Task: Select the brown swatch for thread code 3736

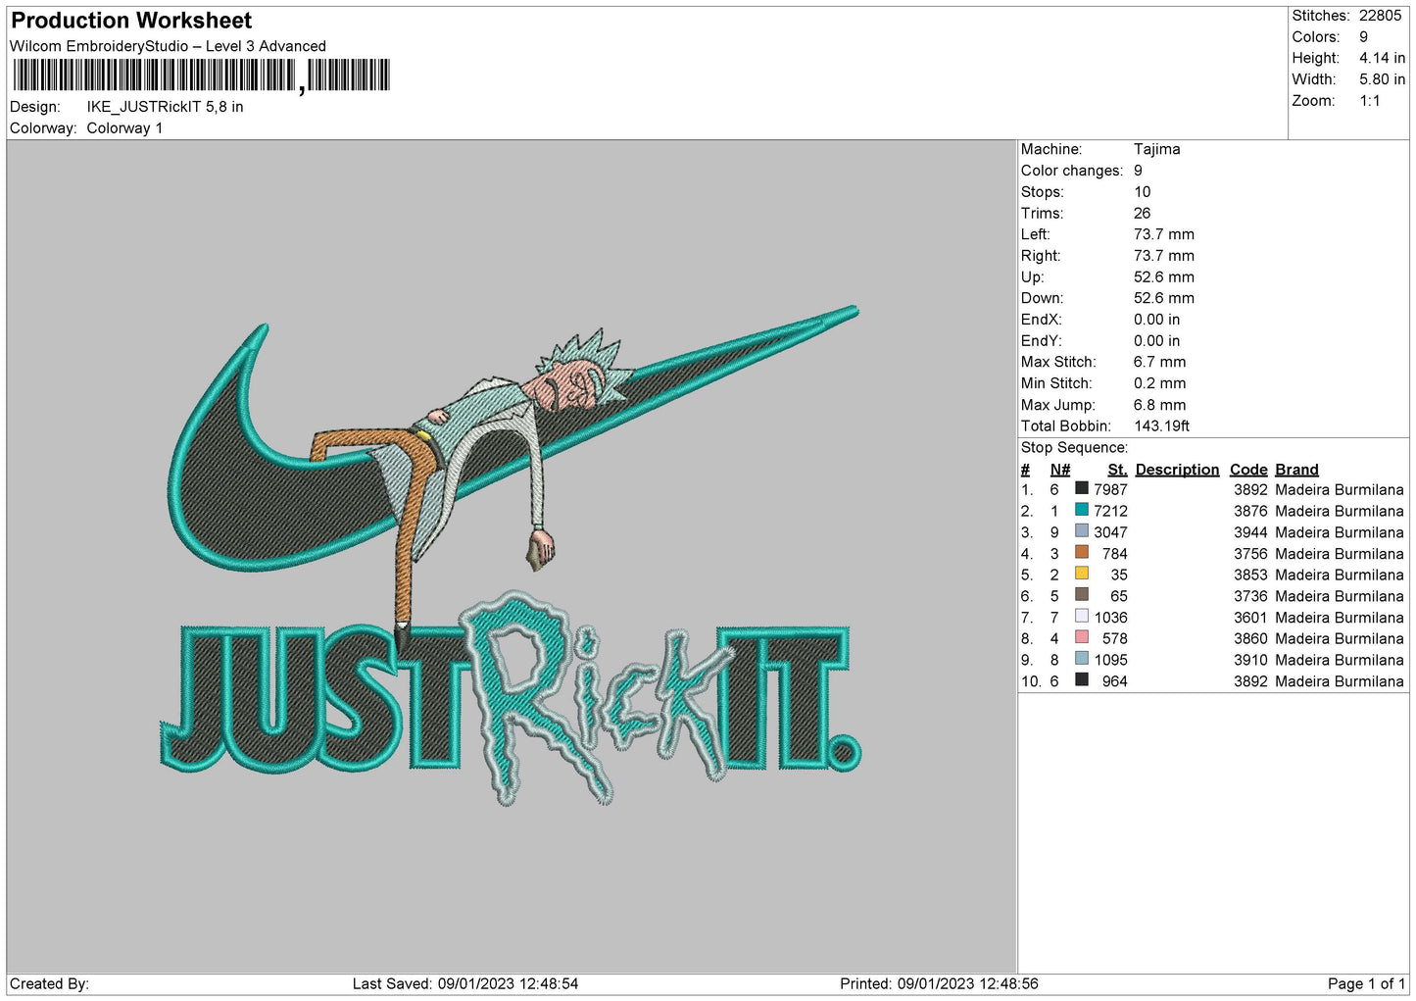Action: pos(1081,595)
